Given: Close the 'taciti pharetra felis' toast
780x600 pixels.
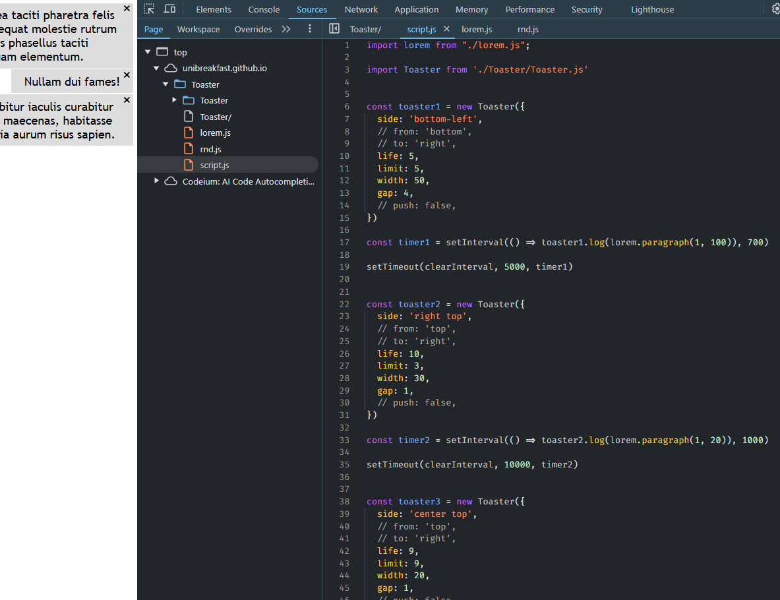Looking at the screenshot, I should pos(127,9).
